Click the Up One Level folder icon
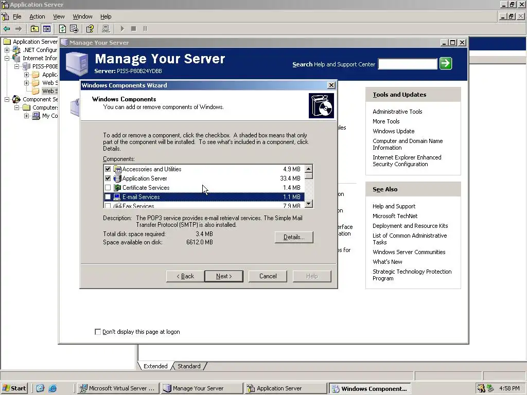Viewport: 527px width, 395px height. pyautogui.click(x=34, y=29)
